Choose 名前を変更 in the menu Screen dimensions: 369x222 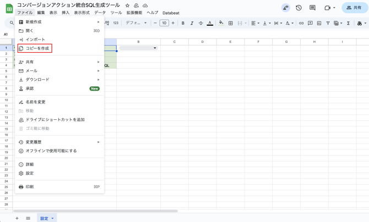pos(35,102)
